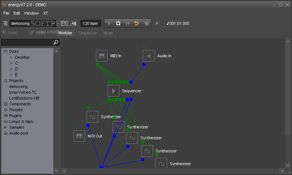This screenshot has height=175, width=292.
Task: Click the right arrow of the horizontal scrollbar
Action: (x=282, y=171)
